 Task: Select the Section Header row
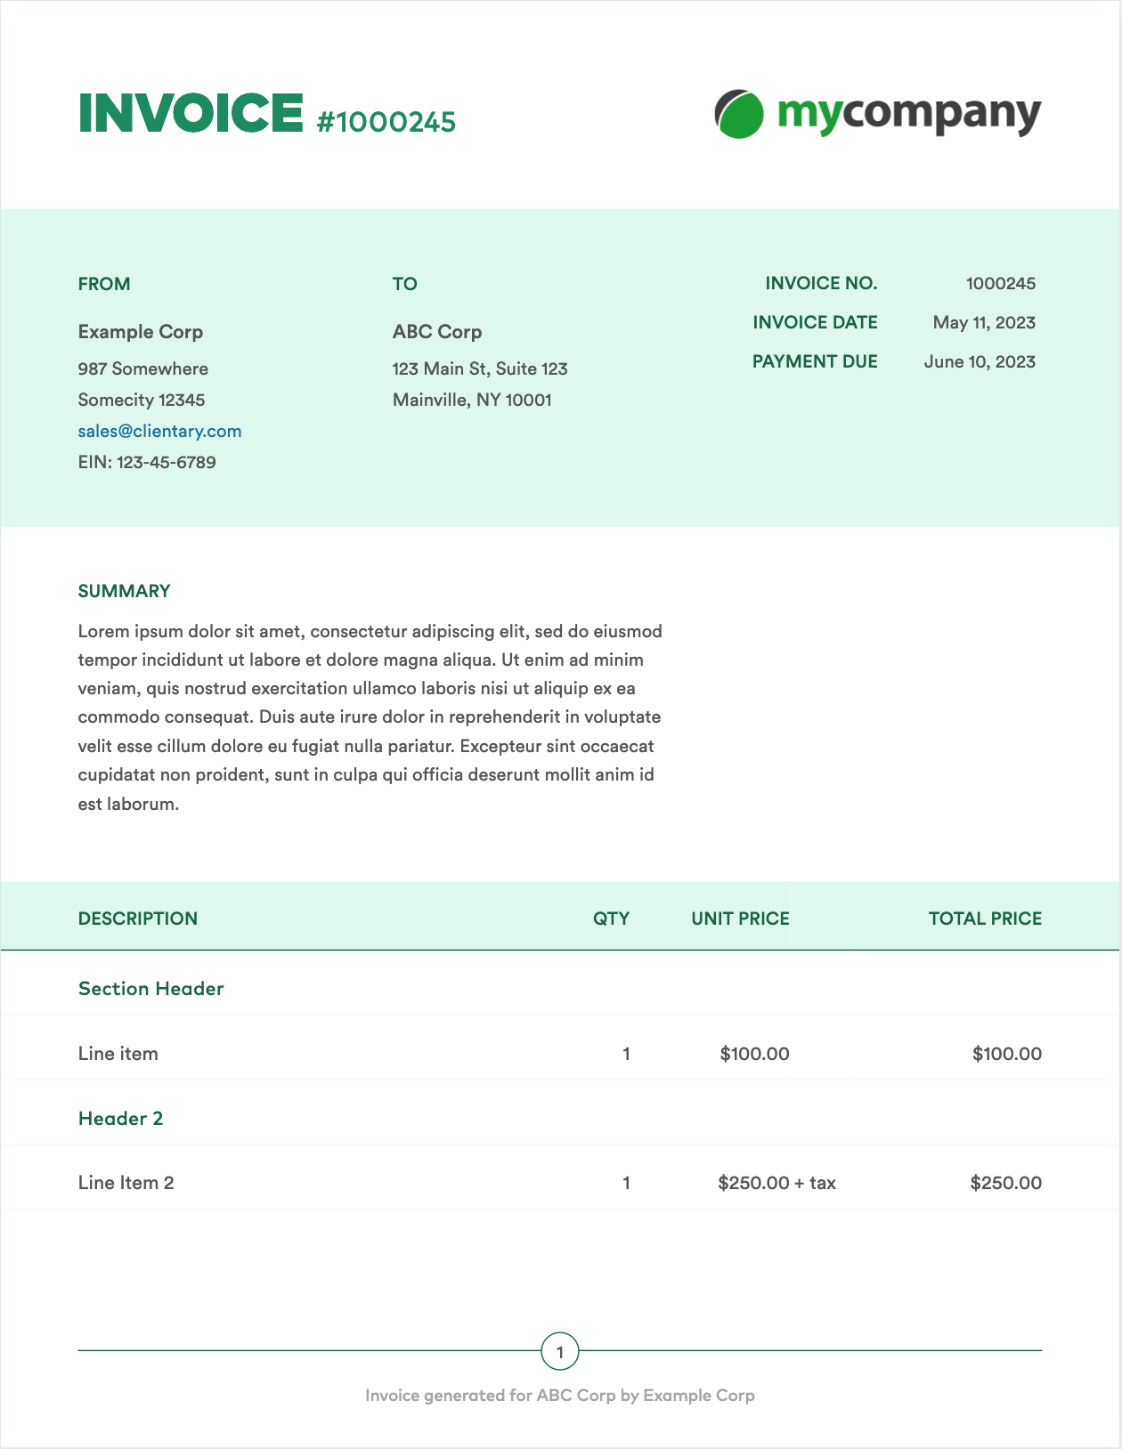(151, 989)
